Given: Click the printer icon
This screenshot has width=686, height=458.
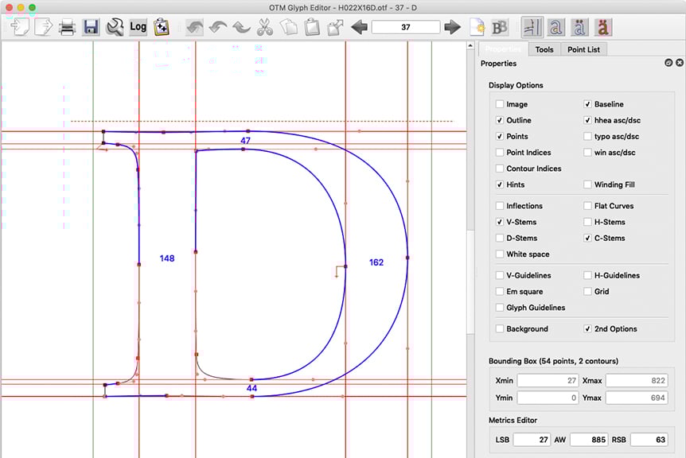Looking at the screenshot, I should 68,27.
